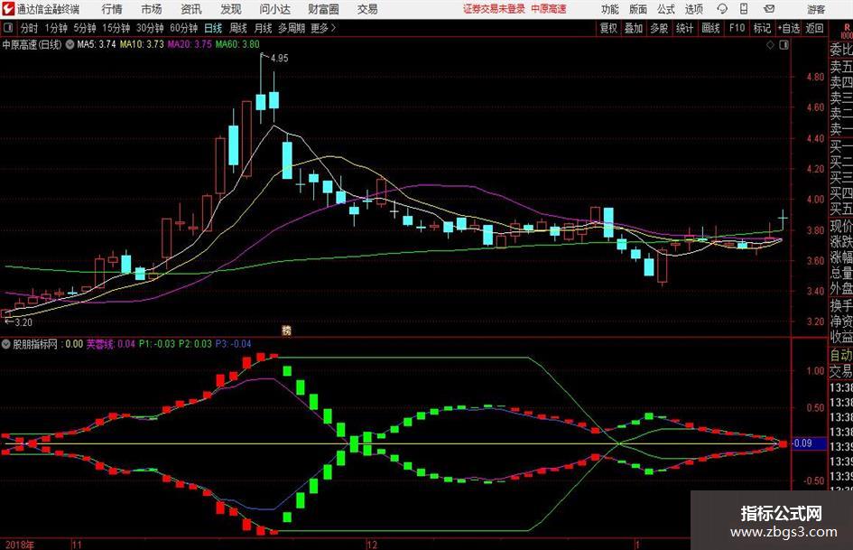Click the 标记 toolbar button
The image size is (853, 550).
click(762, 28)
